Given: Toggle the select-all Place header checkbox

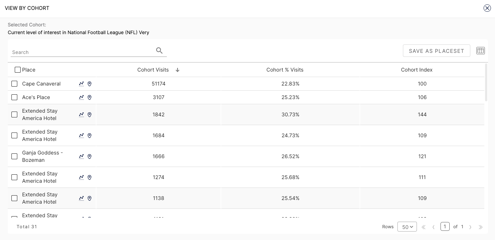Looking at the screenshot, I should click(18, 70).
